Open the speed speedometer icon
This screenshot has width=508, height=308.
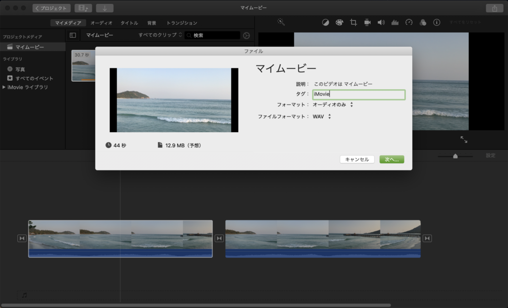click(409, 23)
